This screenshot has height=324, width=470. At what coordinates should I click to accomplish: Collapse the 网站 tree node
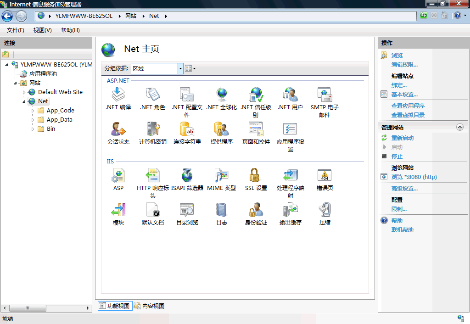tap(15, 83)
